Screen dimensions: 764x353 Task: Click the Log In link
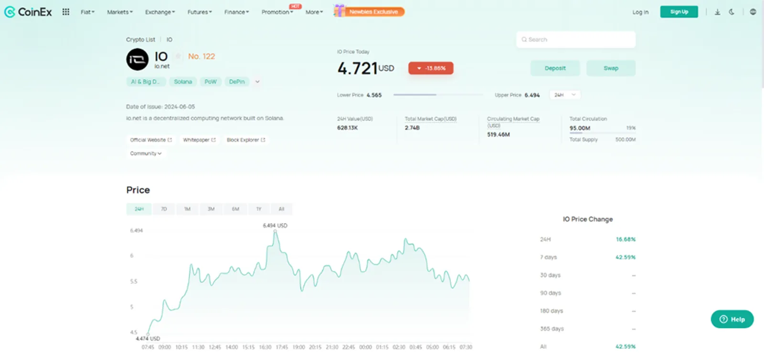[640, 12]
